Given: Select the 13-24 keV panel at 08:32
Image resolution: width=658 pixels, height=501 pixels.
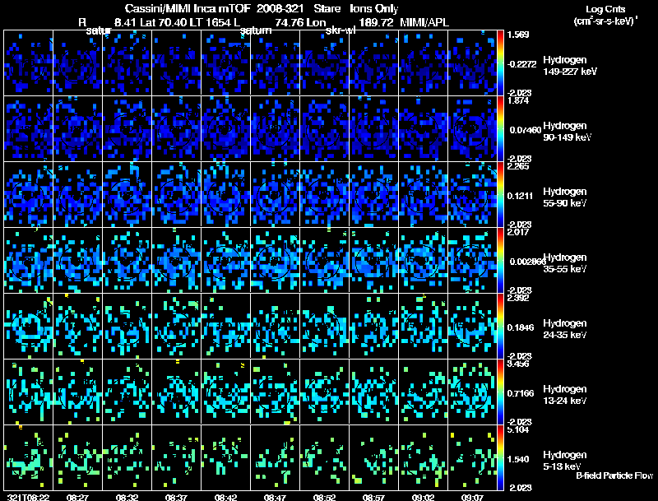Looking at the screenshot, I should [x=127, y=392].
